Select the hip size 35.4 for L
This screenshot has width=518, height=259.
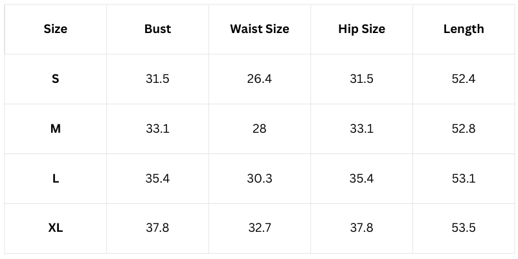coord(361,179)
